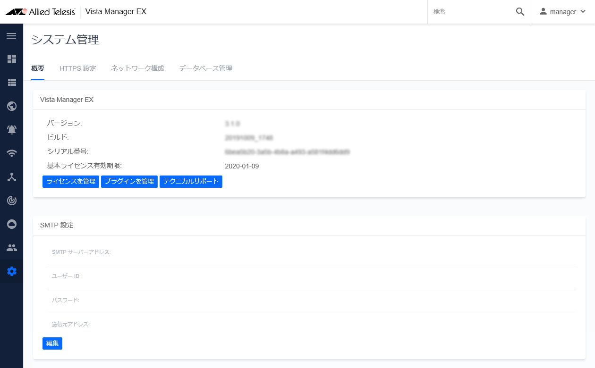Expand the manager account dropdown arrow
Screen dimensions: 595x368
coord(582,12)
